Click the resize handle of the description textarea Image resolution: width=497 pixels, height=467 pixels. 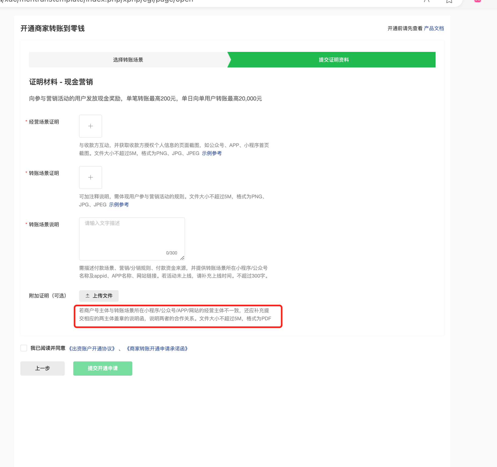[x=182, y=258]
